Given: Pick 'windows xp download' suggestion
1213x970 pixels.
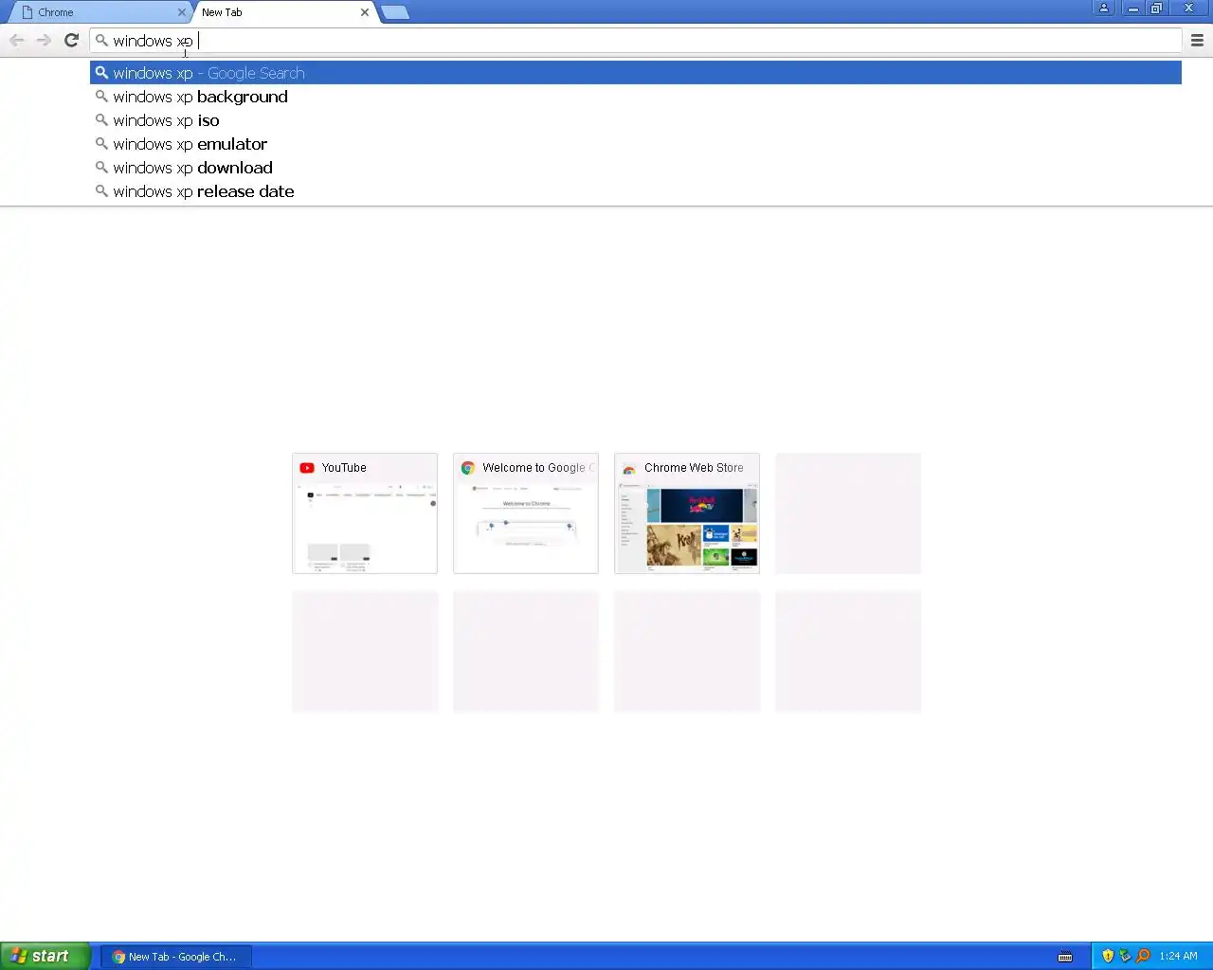Looking at the screenshot, I should click(636, 168).
